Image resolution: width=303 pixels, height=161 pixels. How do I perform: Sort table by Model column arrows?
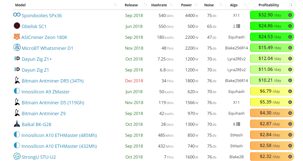[x=116, y=5]
